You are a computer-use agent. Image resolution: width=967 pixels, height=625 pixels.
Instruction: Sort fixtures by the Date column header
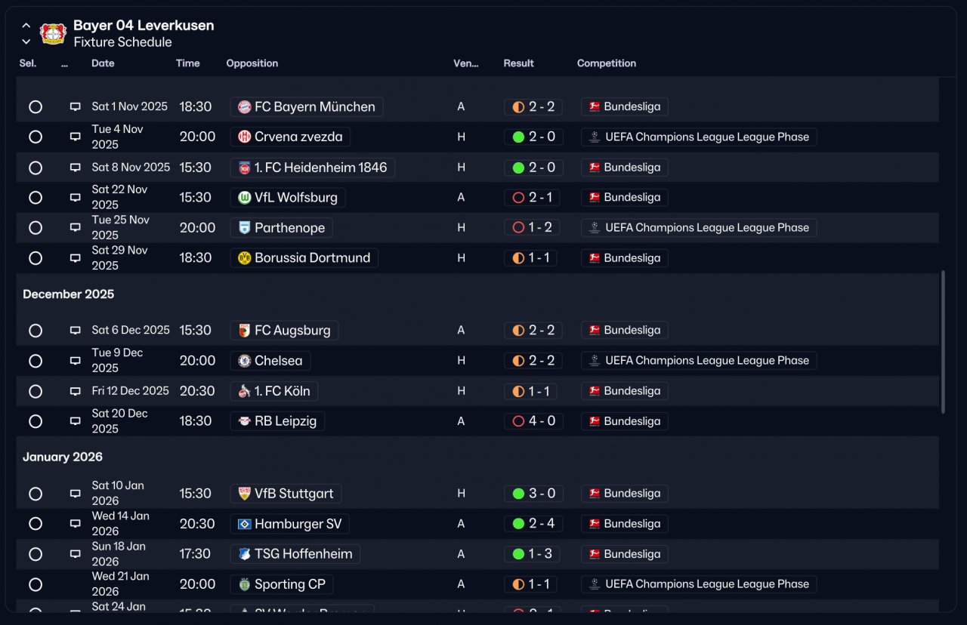[103, 63]
